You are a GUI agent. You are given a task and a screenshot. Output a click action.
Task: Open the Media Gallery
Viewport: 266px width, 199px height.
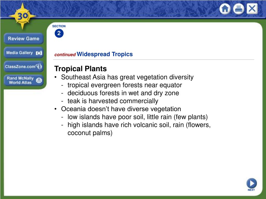[x=24, y=53]
